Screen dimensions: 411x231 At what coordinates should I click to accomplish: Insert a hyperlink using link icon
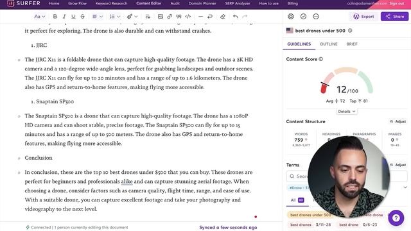point(170,17)
